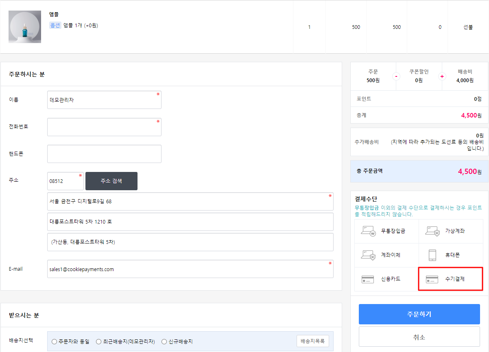
Task: Select 계좌이체 payment method icon
Action: tap(368, 255)
